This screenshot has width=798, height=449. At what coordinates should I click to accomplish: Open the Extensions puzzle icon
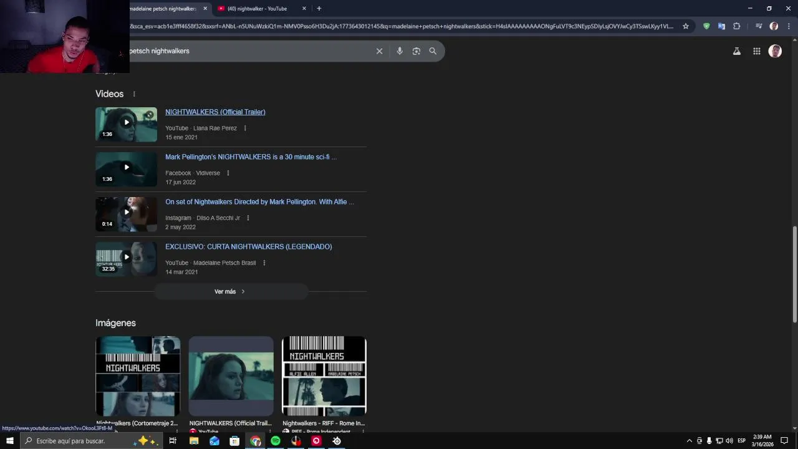tap(736, 26)
